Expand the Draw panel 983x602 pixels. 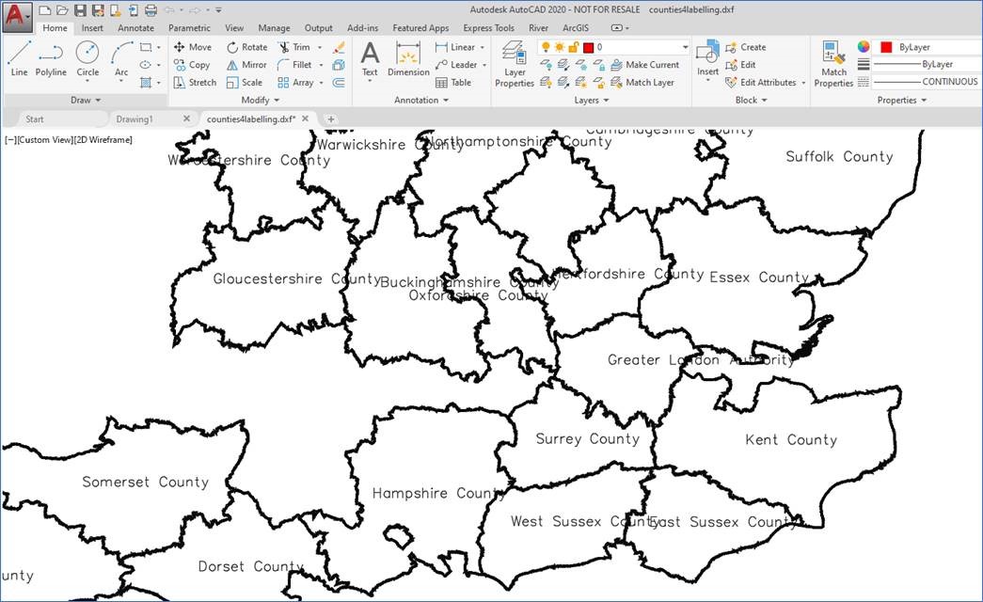coord(86,100)
